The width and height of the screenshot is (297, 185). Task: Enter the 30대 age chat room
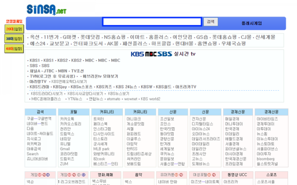14,38
